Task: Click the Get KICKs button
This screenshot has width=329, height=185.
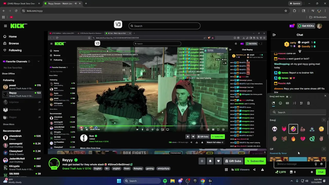Action: click(x=306, y=26)
